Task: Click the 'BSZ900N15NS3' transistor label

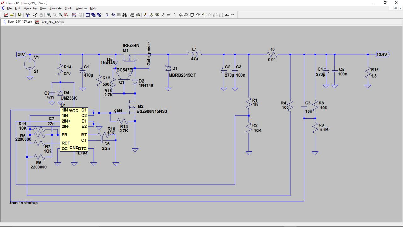Action: coord(152,111)
